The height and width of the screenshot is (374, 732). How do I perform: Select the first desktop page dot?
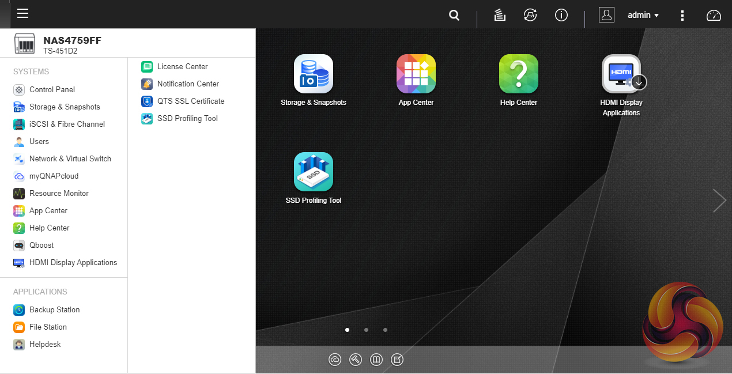347,330
